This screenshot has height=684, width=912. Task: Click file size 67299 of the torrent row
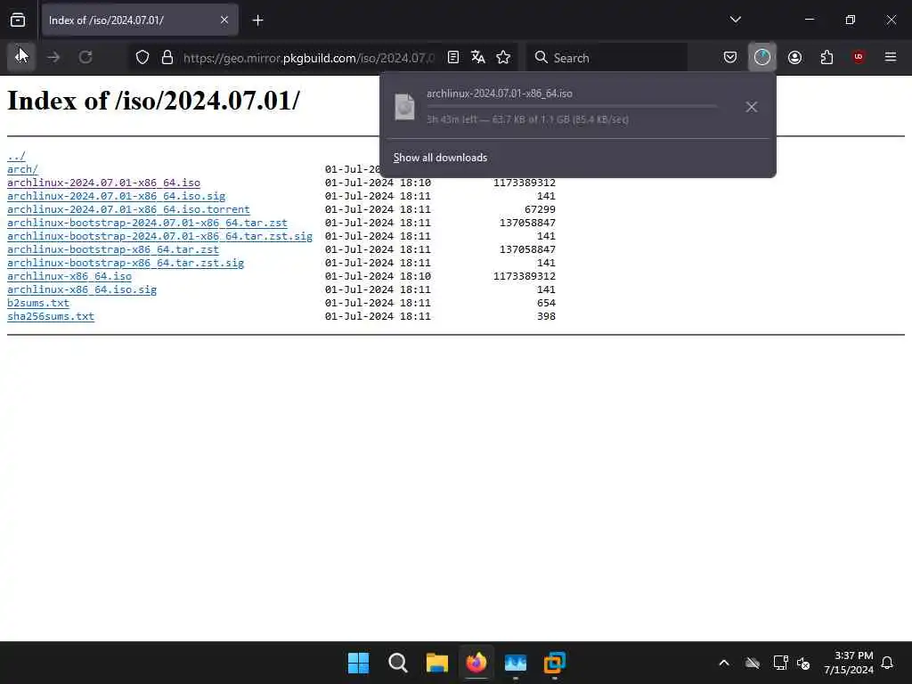coord(540,209)
